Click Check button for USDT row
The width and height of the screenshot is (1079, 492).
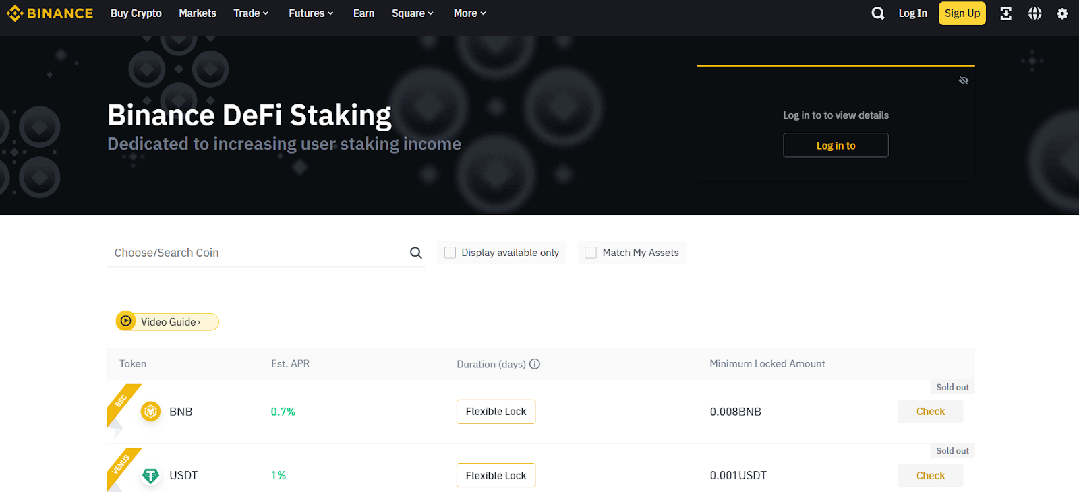coord(931,476)
